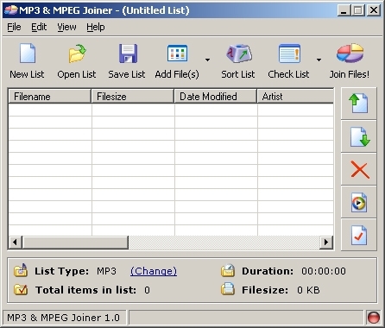Image resolution: width=385 pixels, height=328 pixels.
Task: Open the File menu
Action: coord(14,27)
